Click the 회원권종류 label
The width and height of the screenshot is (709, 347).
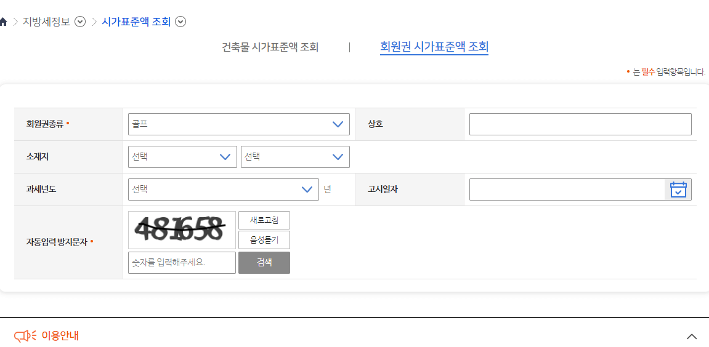click(46, 124)
